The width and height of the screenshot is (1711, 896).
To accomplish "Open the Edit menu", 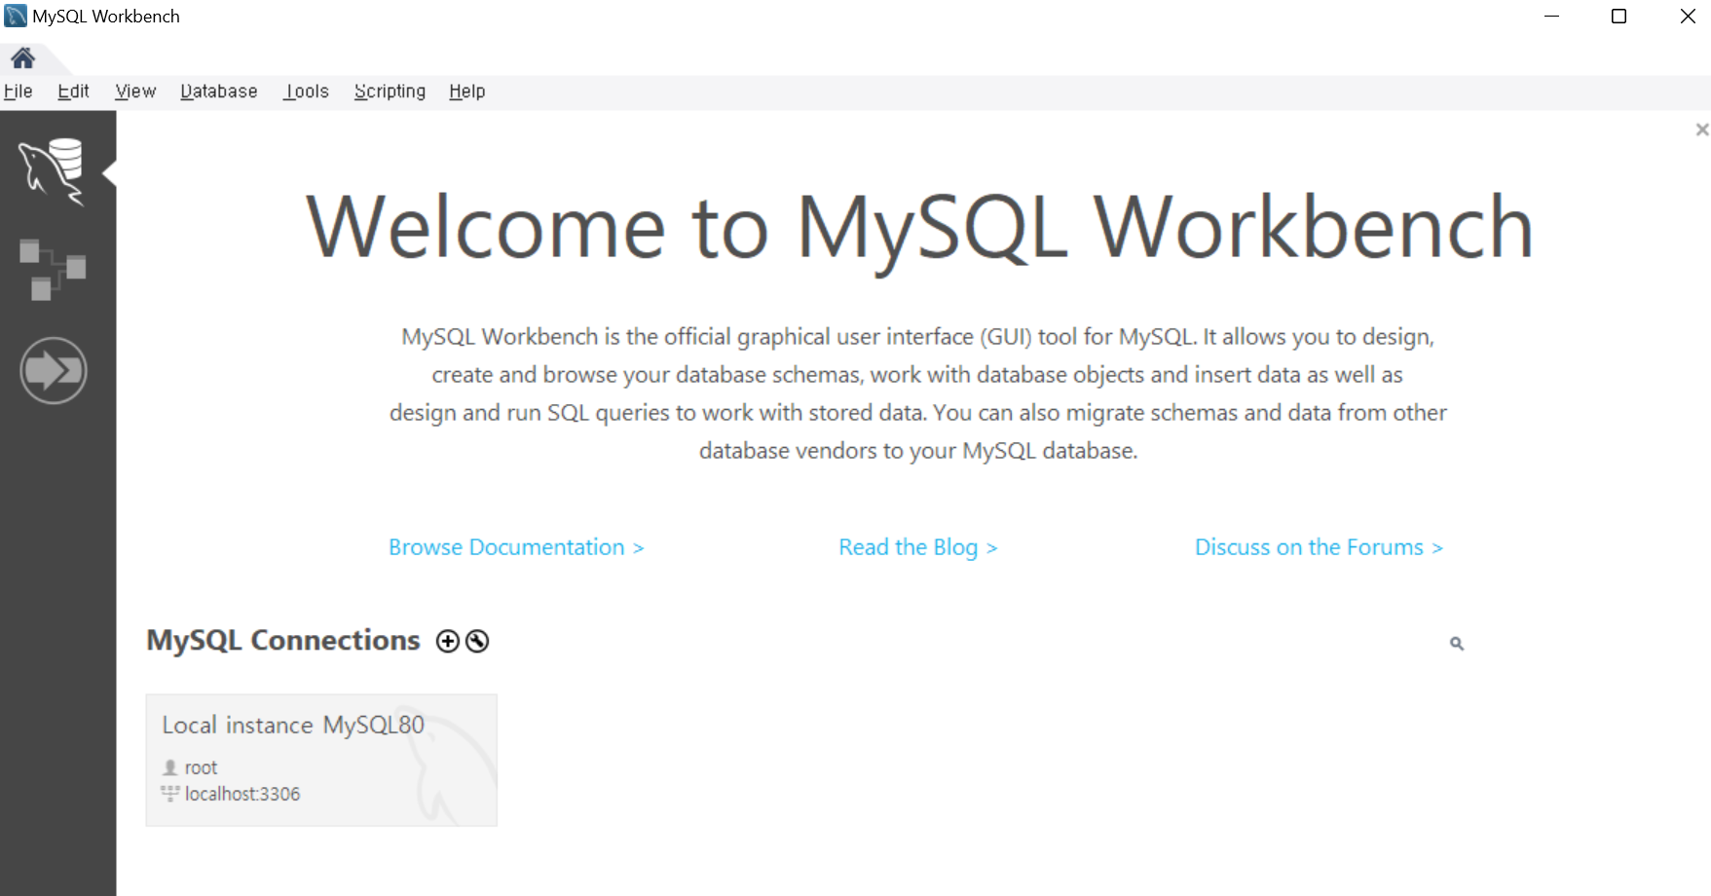I will [x=72, y=91].
